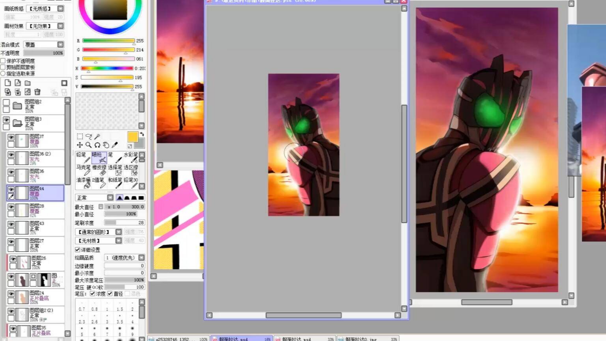Pick the lasso selection tool

click(89, 136)
